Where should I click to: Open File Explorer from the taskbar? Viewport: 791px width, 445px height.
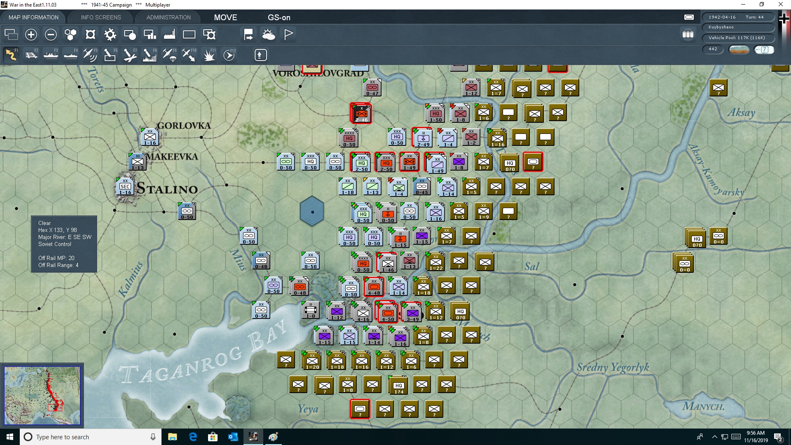click(x=172, y=437)
